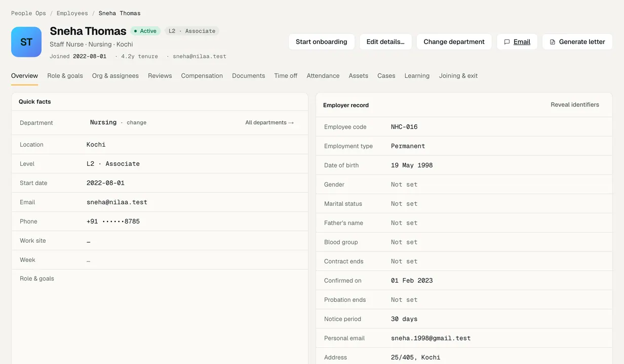Switch to the Role & goals tab
Screen dimensions: 624x364
[65, 76]
